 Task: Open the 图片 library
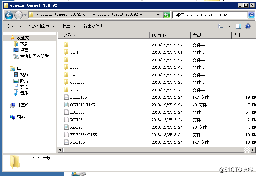point(24,81)
